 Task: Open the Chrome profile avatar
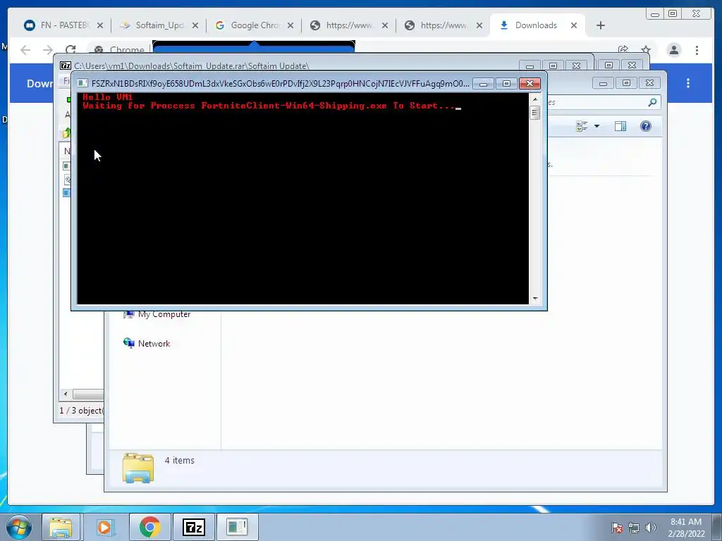click(674, 50)
